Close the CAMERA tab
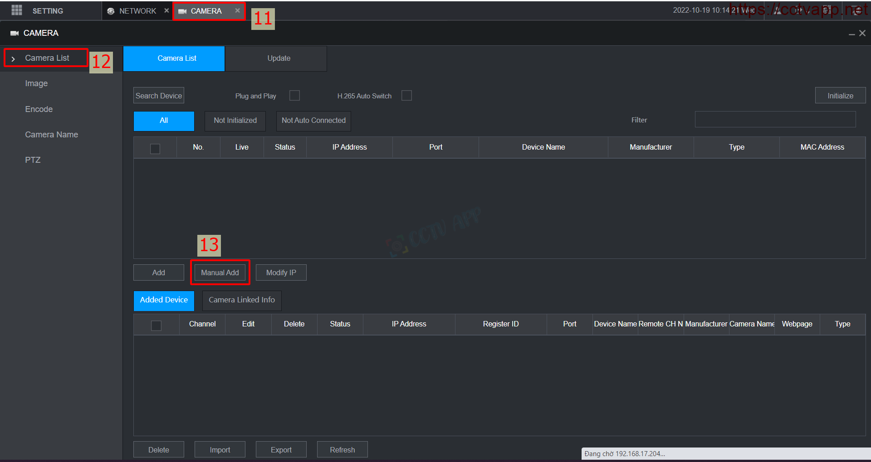The image size is (871, 462). pos(237,10)
